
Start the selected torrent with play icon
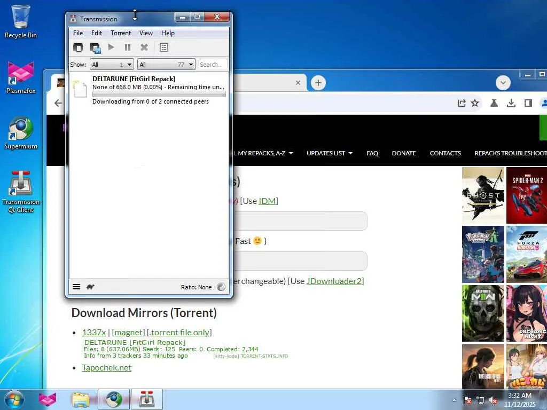coord(111,47)
